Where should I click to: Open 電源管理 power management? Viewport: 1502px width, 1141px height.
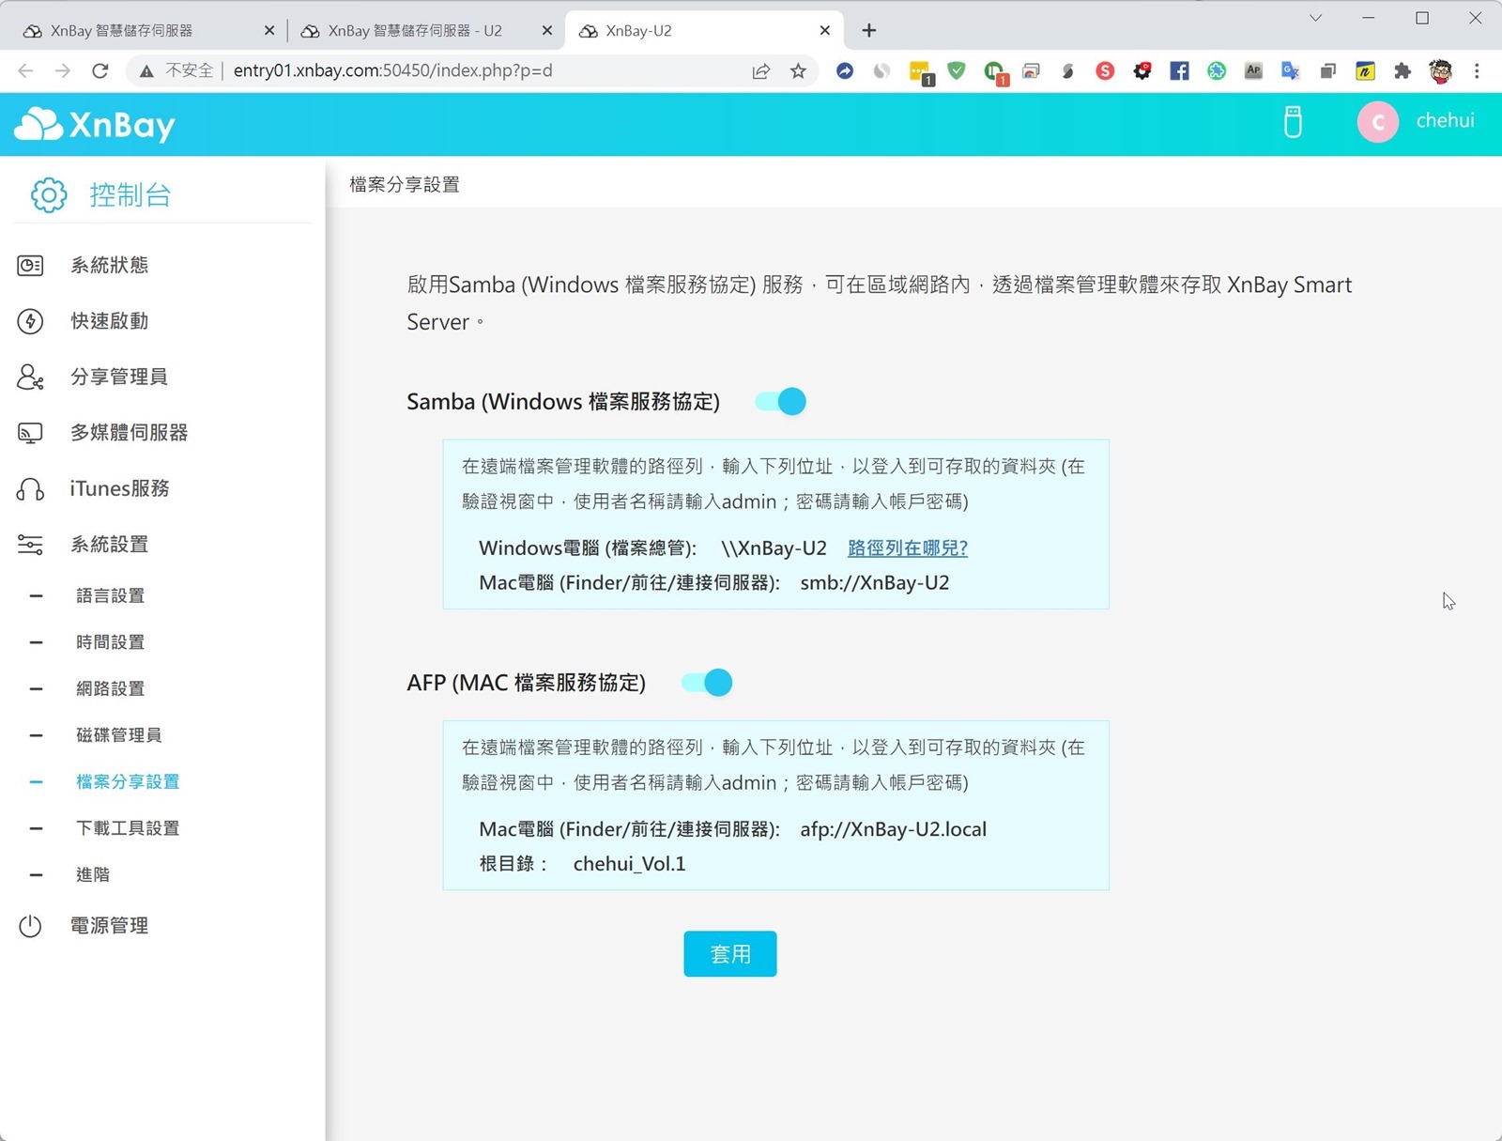(109, 926)
